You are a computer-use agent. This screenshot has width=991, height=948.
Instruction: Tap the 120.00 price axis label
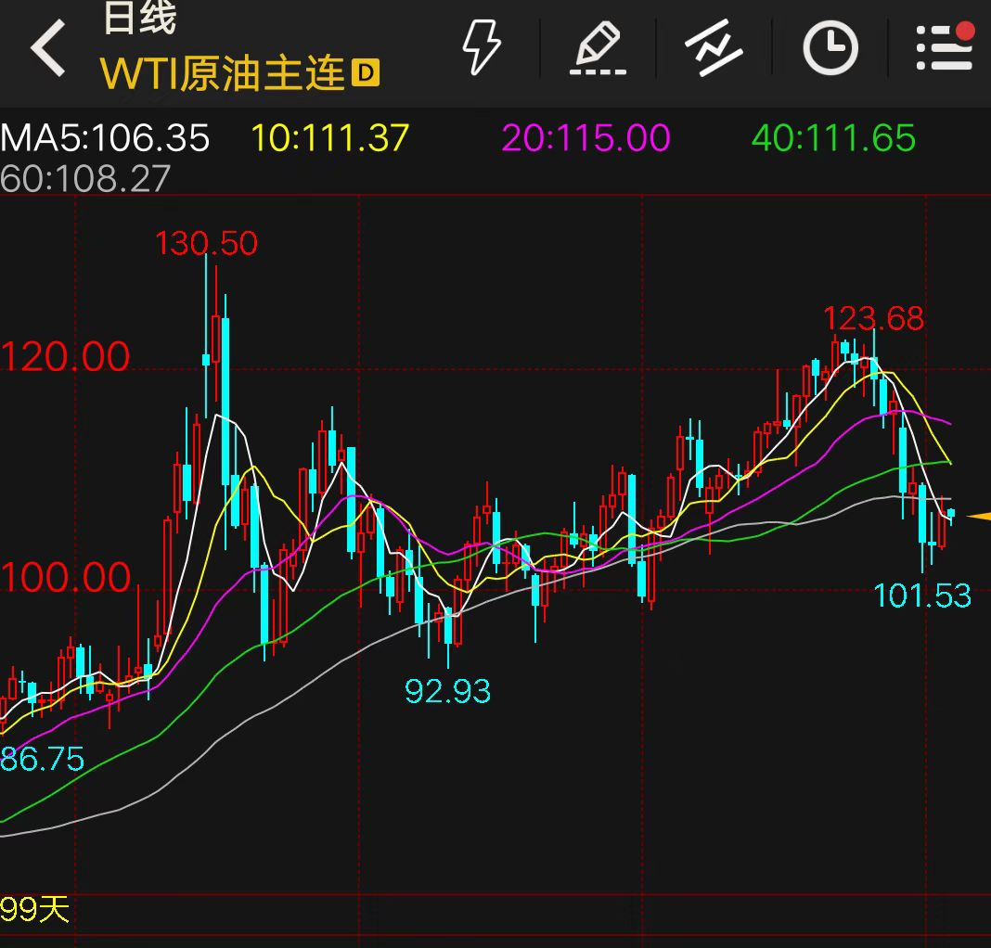(x=65, y=357)
